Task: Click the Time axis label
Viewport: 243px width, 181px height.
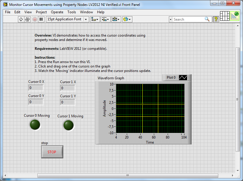Action: 150,142
